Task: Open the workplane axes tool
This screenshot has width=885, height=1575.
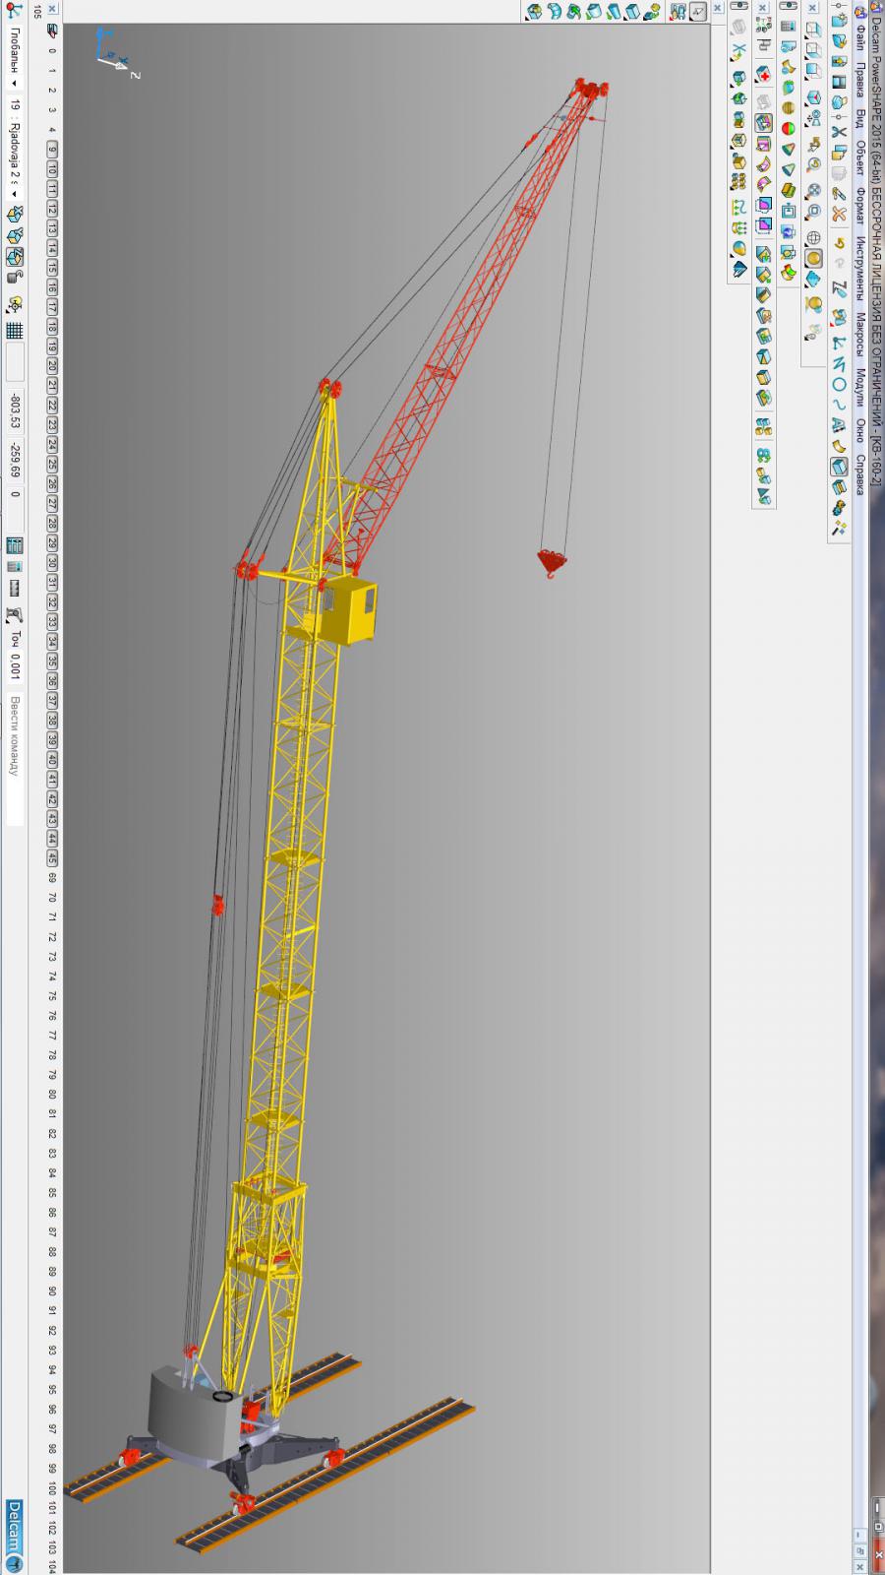Action: tap(839, 343)
